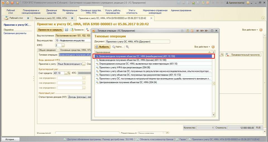Click the Выбрать button
The image size is (268, 142).
102,47
